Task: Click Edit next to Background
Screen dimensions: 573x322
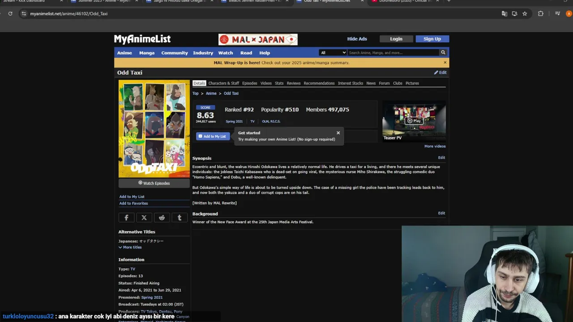Action: click(441, 213)
